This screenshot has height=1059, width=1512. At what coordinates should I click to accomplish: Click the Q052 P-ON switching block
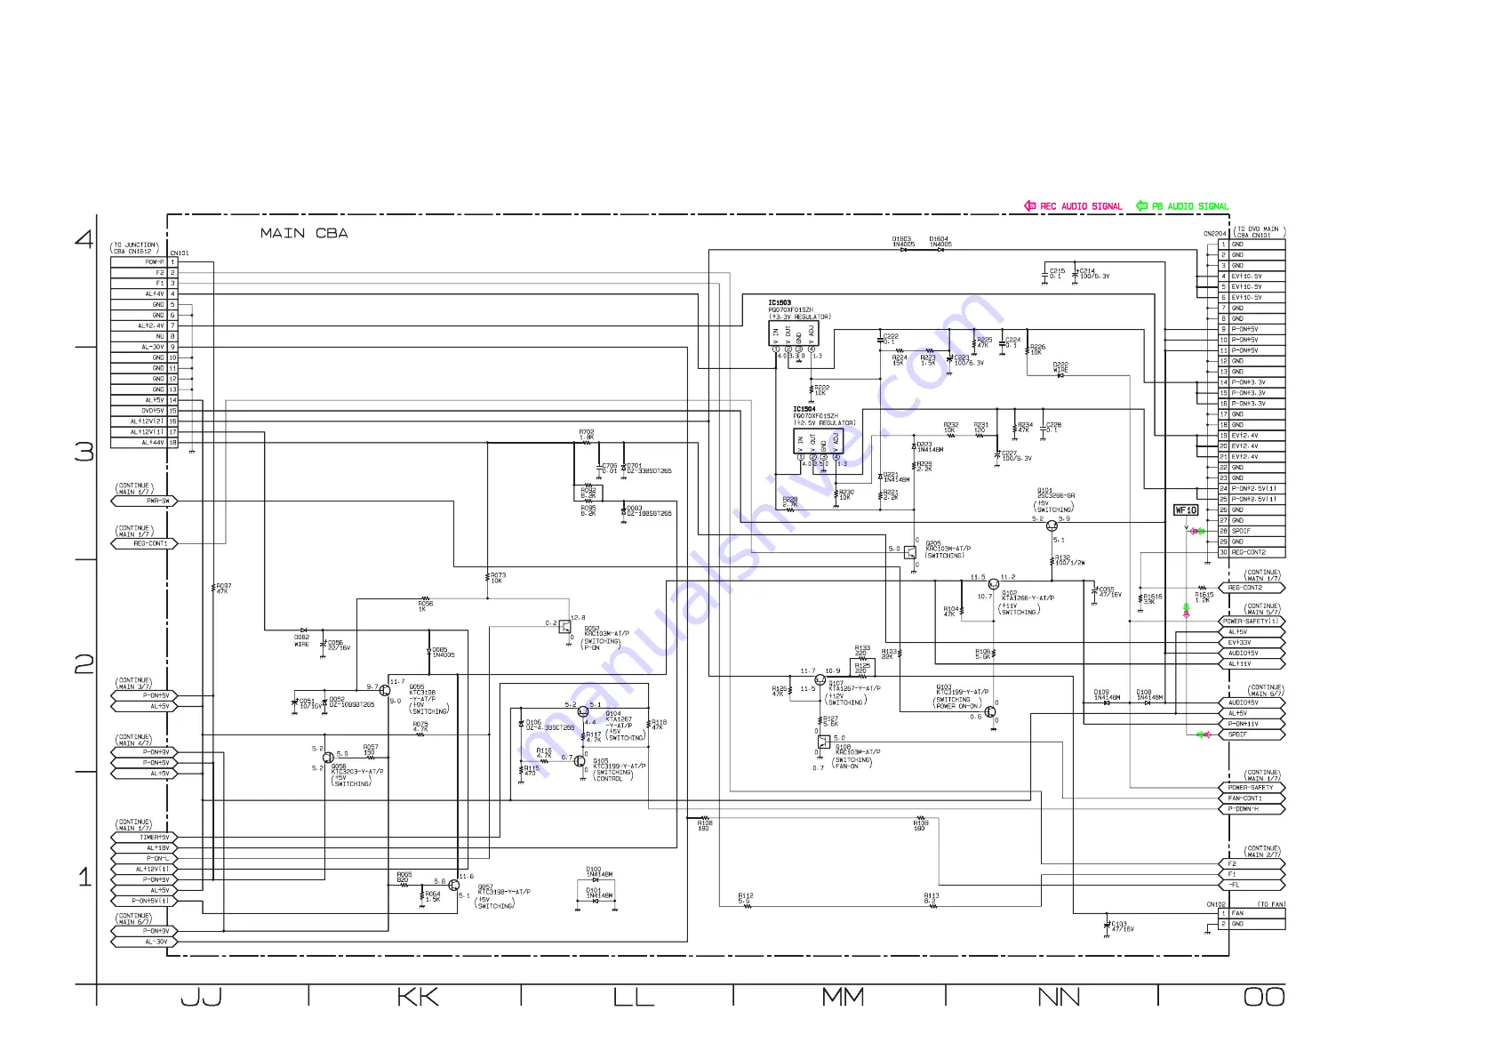[564, 627]
